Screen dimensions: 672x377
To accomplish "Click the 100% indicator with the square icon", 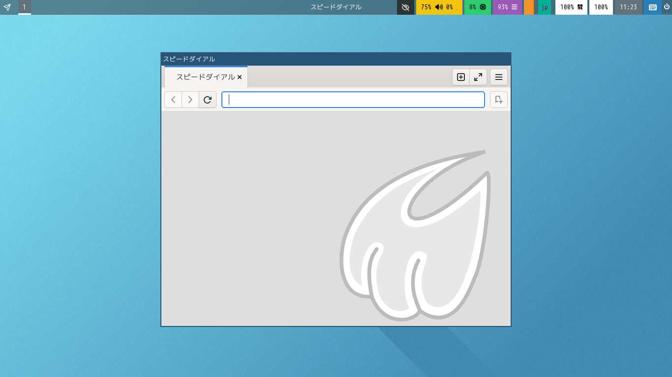I will click(x=571, y=7).
